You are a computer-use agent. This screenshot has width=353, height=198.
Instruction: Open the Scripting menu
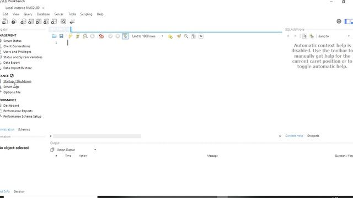(86, 14)
